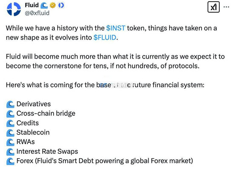236x170 pixels.
Task: Click the wave emoji next to Forex
Action: (x=10, y=161)
